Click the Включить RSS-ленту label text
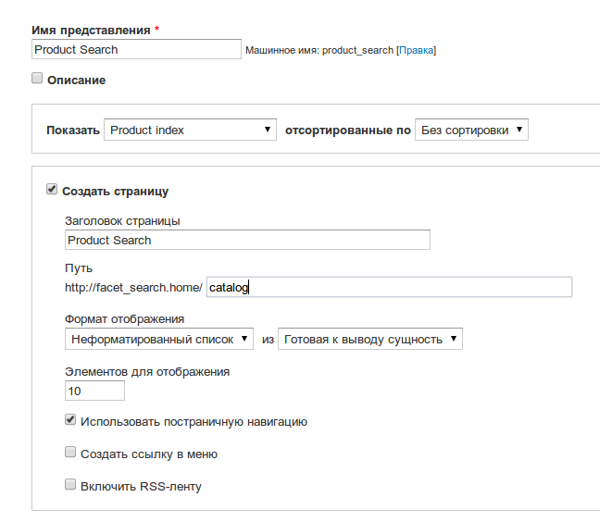This screenshot has width=600, height=522. pyautogui.click(x=141, y=487)
